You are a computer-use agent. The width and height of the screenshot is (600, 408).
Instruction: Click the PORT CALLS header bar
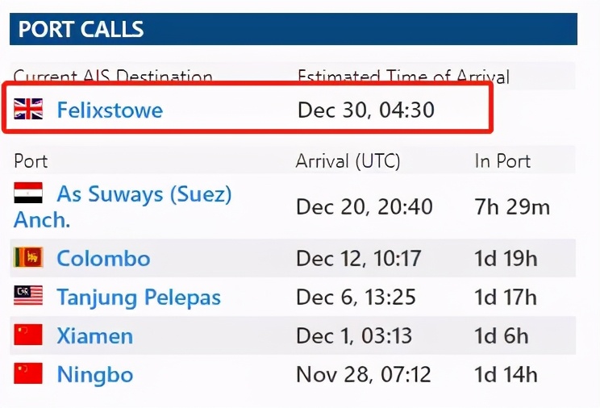[293, 29]
